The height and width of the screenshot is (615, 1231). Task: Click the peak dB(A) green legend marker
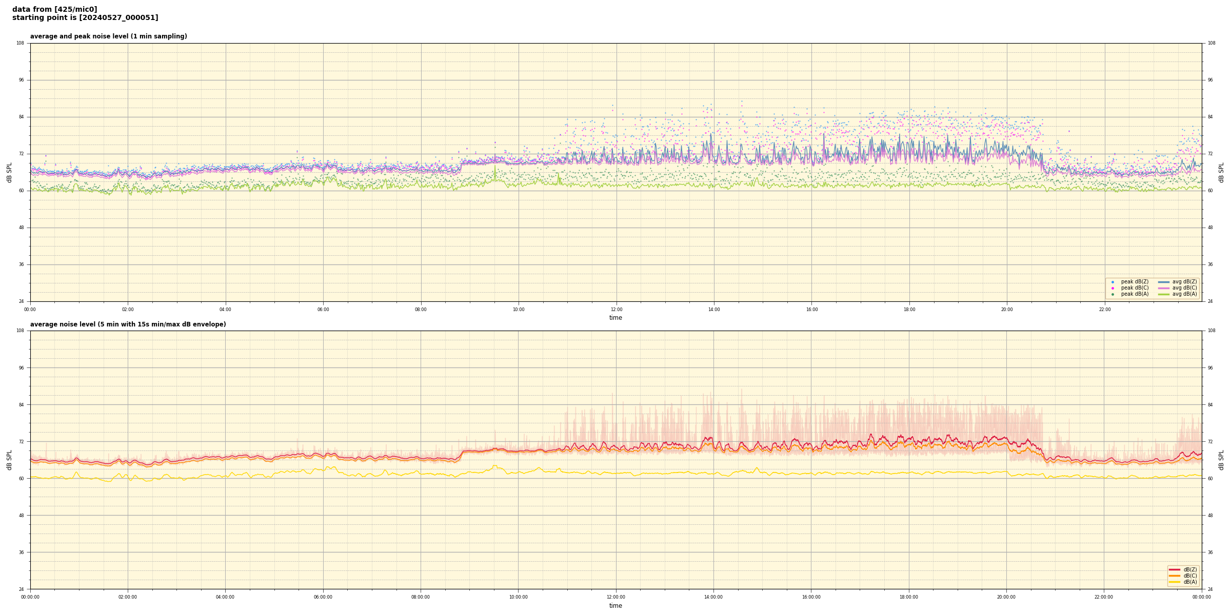point(1113,294)
